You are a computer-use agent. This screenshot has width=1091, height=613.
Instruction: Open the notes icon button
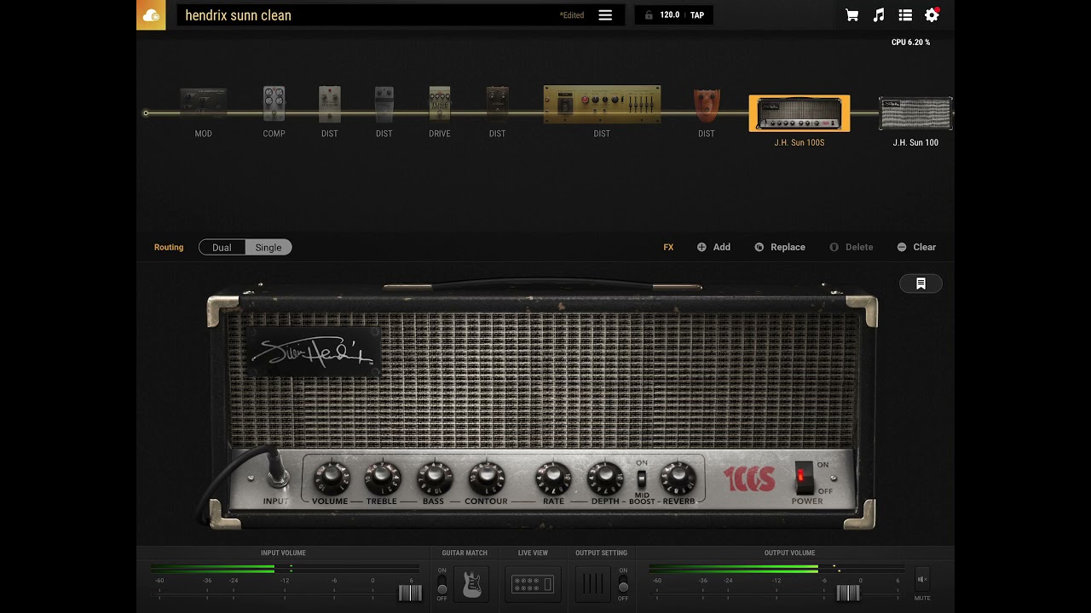921,284
